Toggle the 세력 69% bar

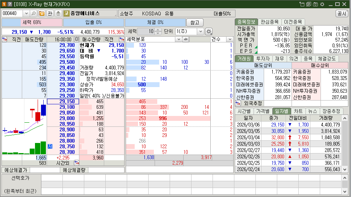pos(32,23)
